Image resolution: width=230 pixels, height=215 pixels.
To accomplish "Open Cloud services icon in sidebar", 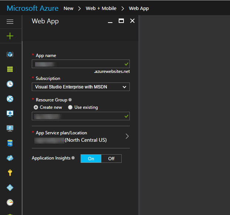I will click(10, 158).
